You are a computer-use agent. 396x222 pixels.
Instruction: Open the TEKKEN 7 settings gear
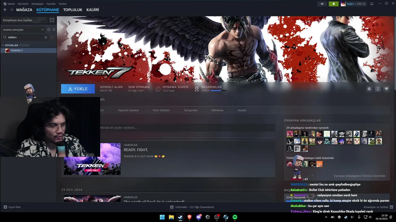pos(369,89)
